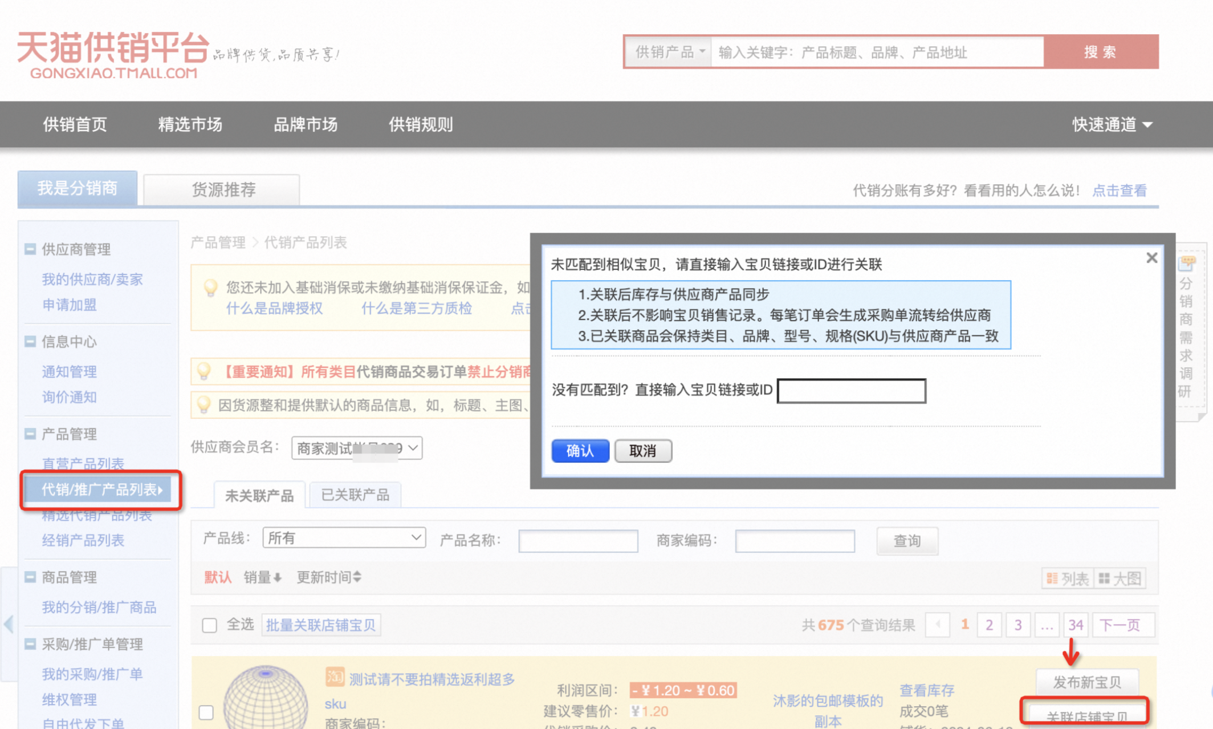The image size is (1213, 729).
Task: Follow the 点击查看 link
Action: [1119, 191]
